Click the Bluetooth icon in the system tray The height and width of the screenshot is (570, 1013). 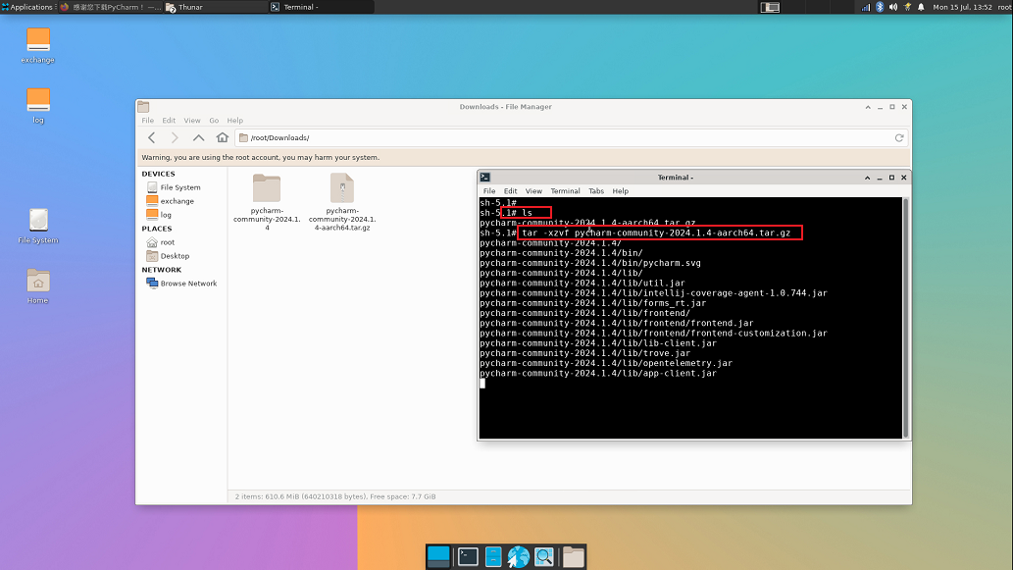point(880,7)
